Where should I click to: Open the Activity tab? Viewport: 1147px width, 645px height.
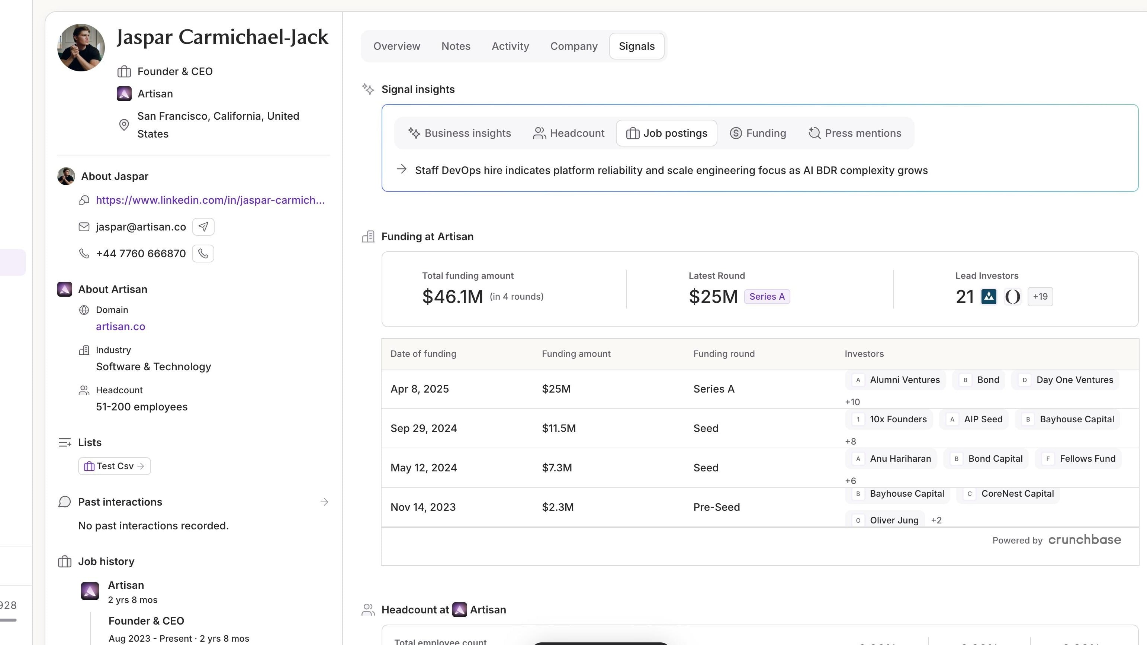tap(510, 46)
